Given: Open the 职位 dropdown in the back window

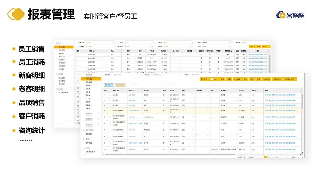Looking at the screenshot, I should 217,42.
